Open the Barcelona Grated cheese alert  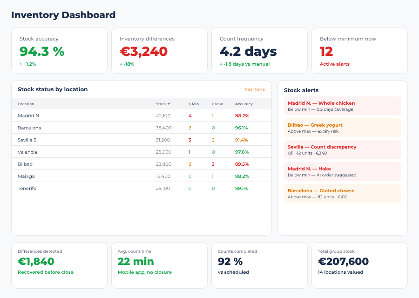(x=342, y=193)
